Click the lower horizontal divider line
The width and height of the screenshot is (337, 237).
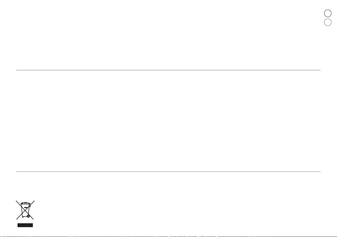click(x=168, y=172)
